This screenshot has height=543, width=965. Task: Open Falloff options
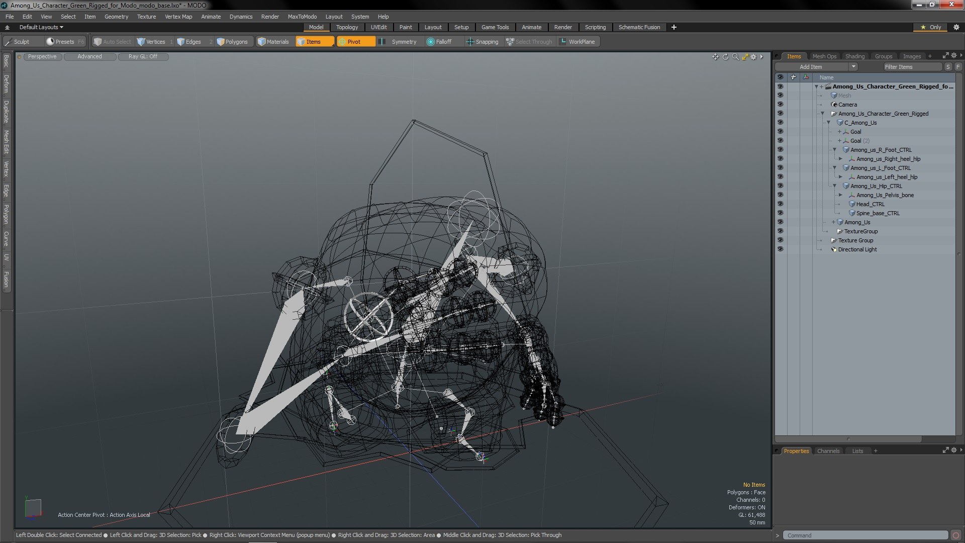[x=440, y=42]
